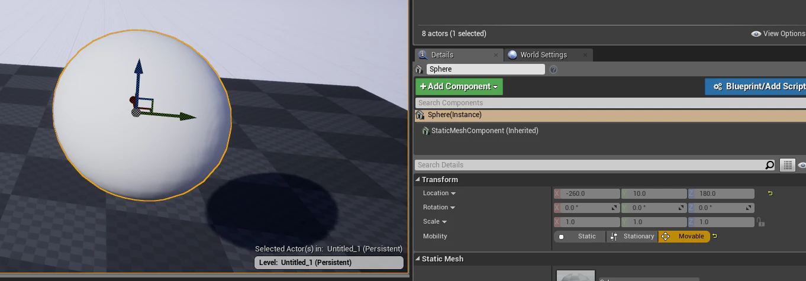The height and width of the screenshot is (281, 806).
Task: Reset Location to default with yellow arrow
Action: [x=770, y=193]
